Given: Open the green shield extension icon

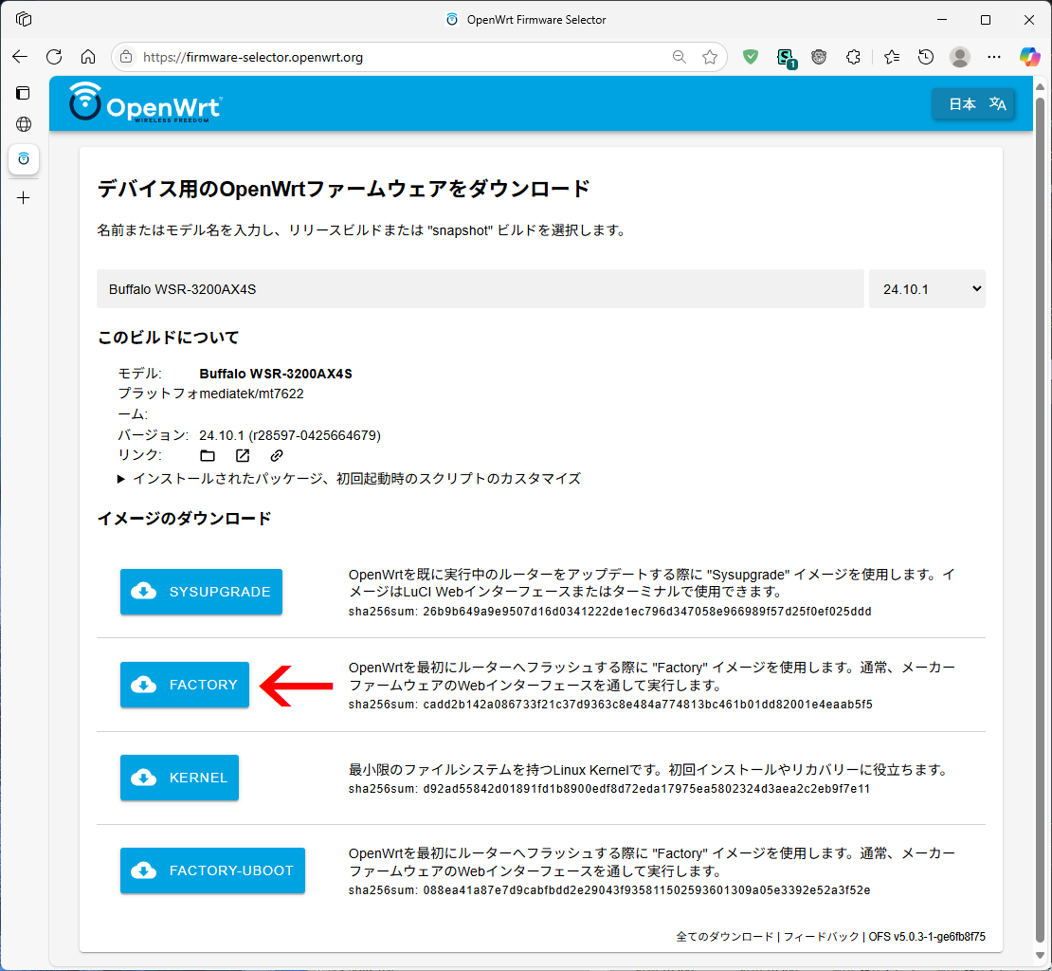Looking at the screenshot, I should coord(751,57).
